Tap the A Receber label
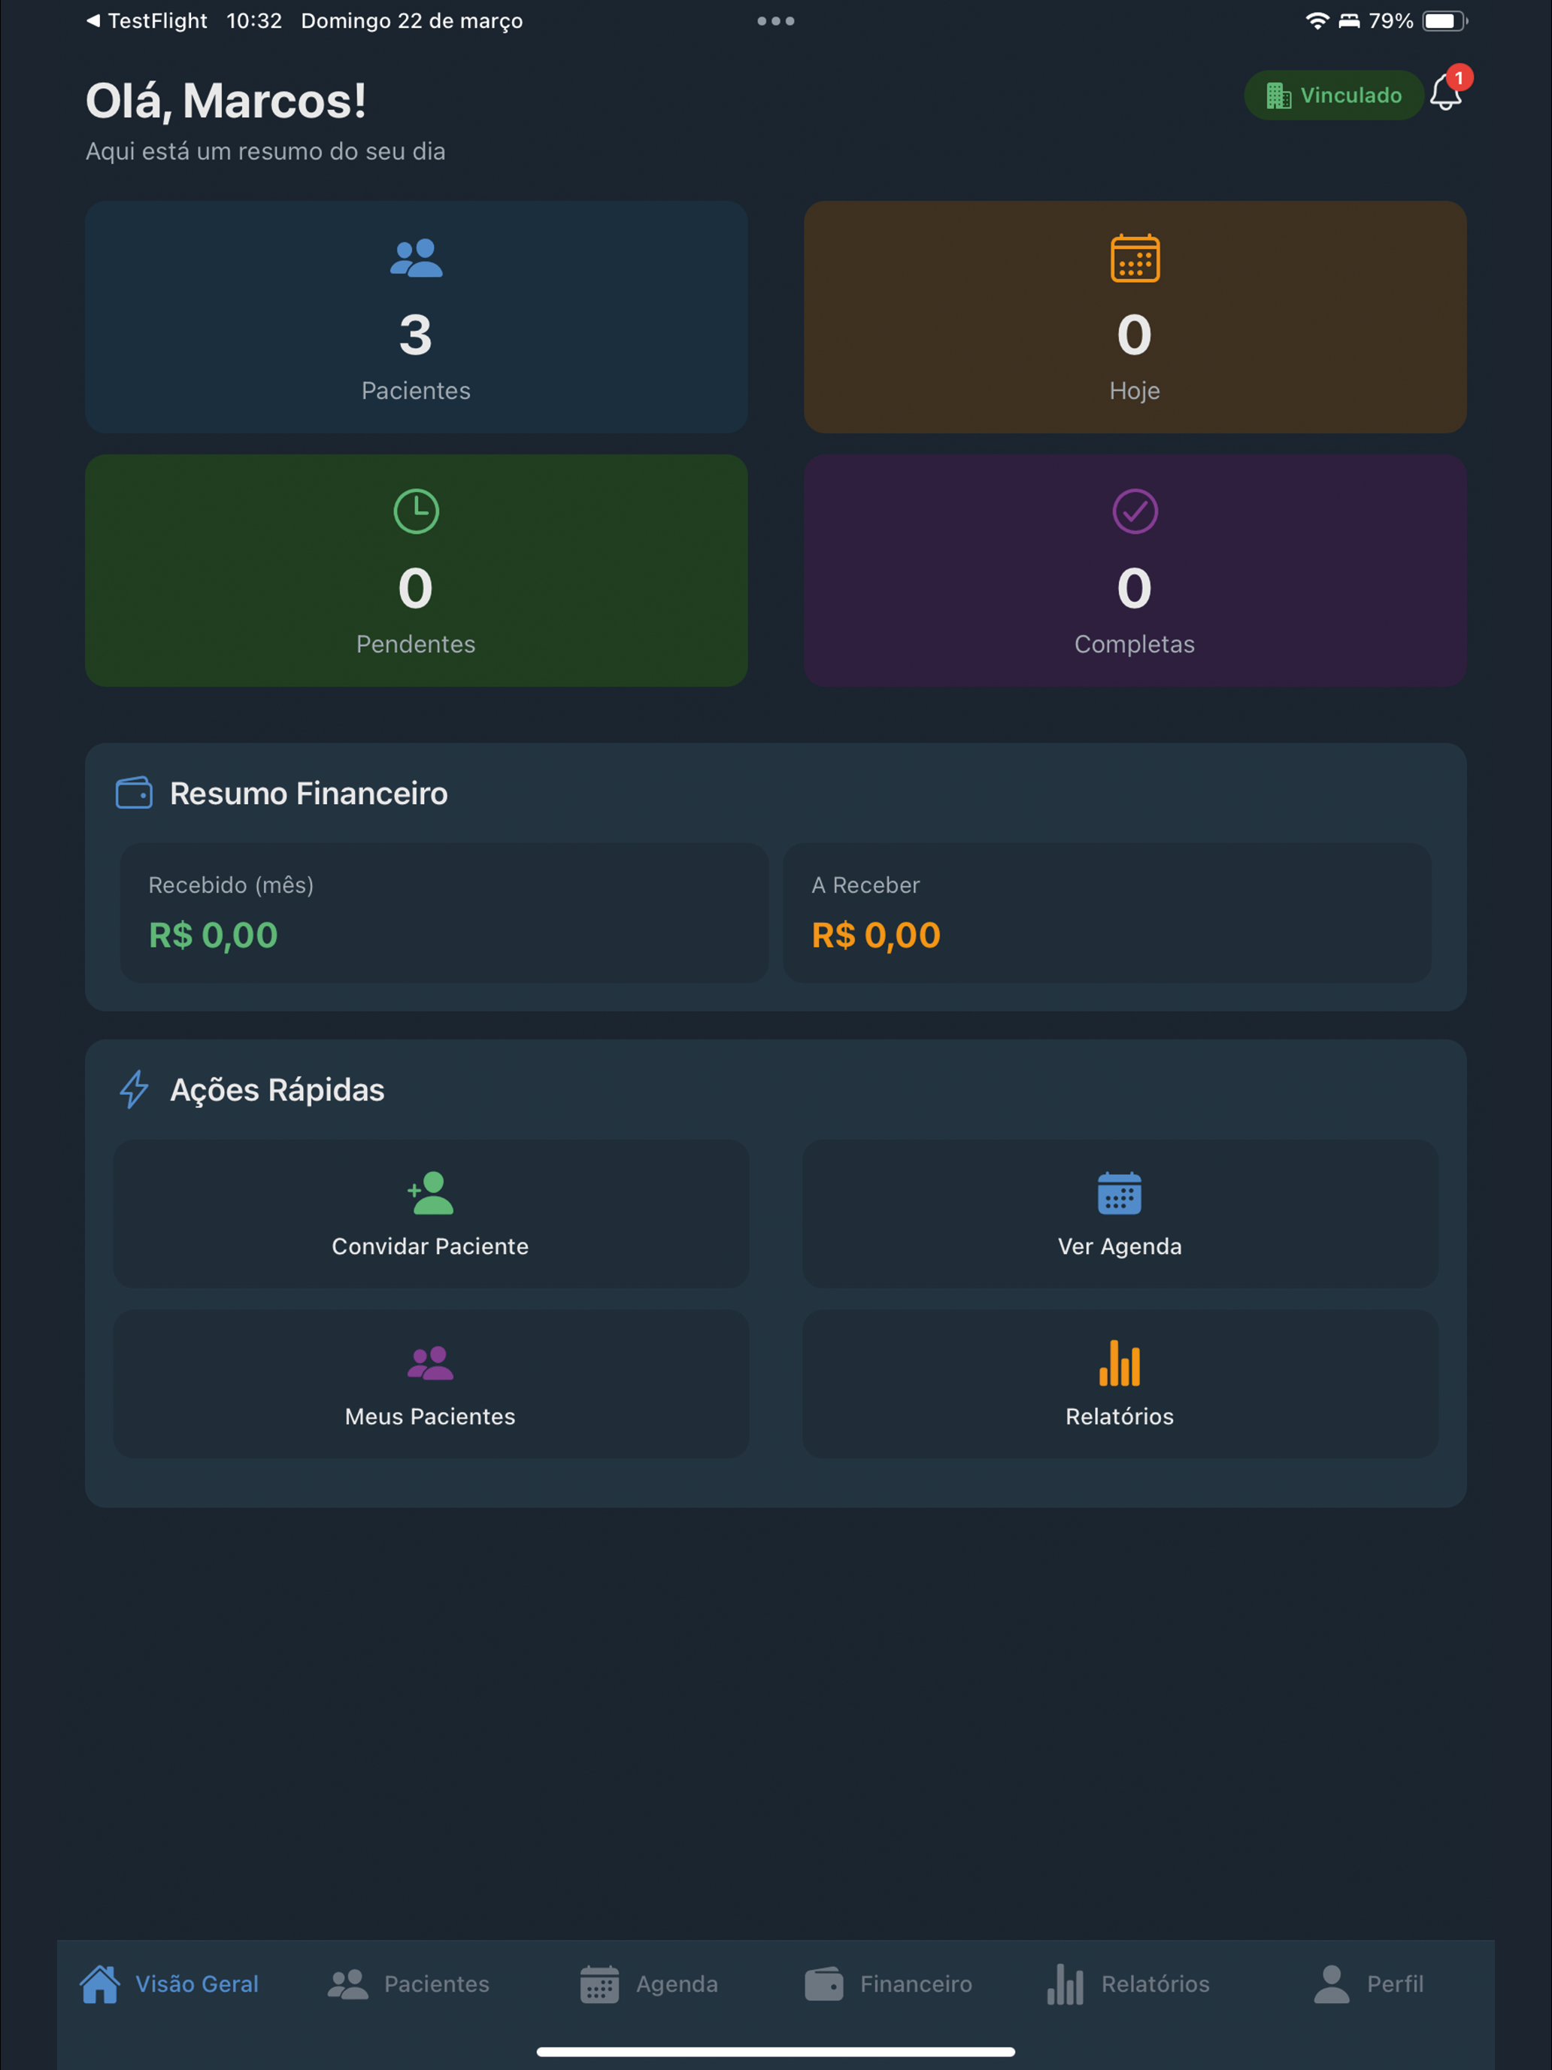The height and width of the screenshot is (2070, 1552). pos(865,885)
